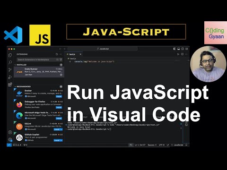Open the remote window status button

pos(9,145)
